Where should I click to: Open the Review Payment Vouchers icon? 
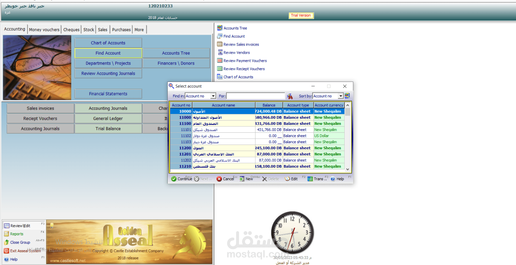[220, 60]
